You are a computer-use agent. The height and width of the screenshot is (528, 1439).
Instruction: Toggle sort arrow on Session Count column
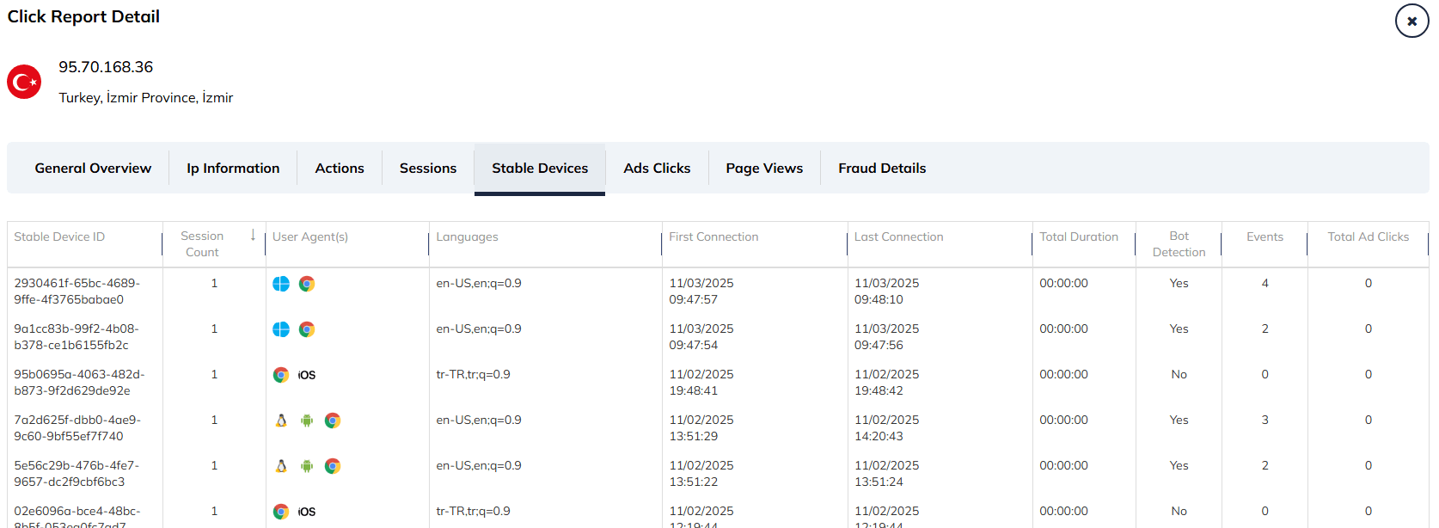click(x=253, y=236)
